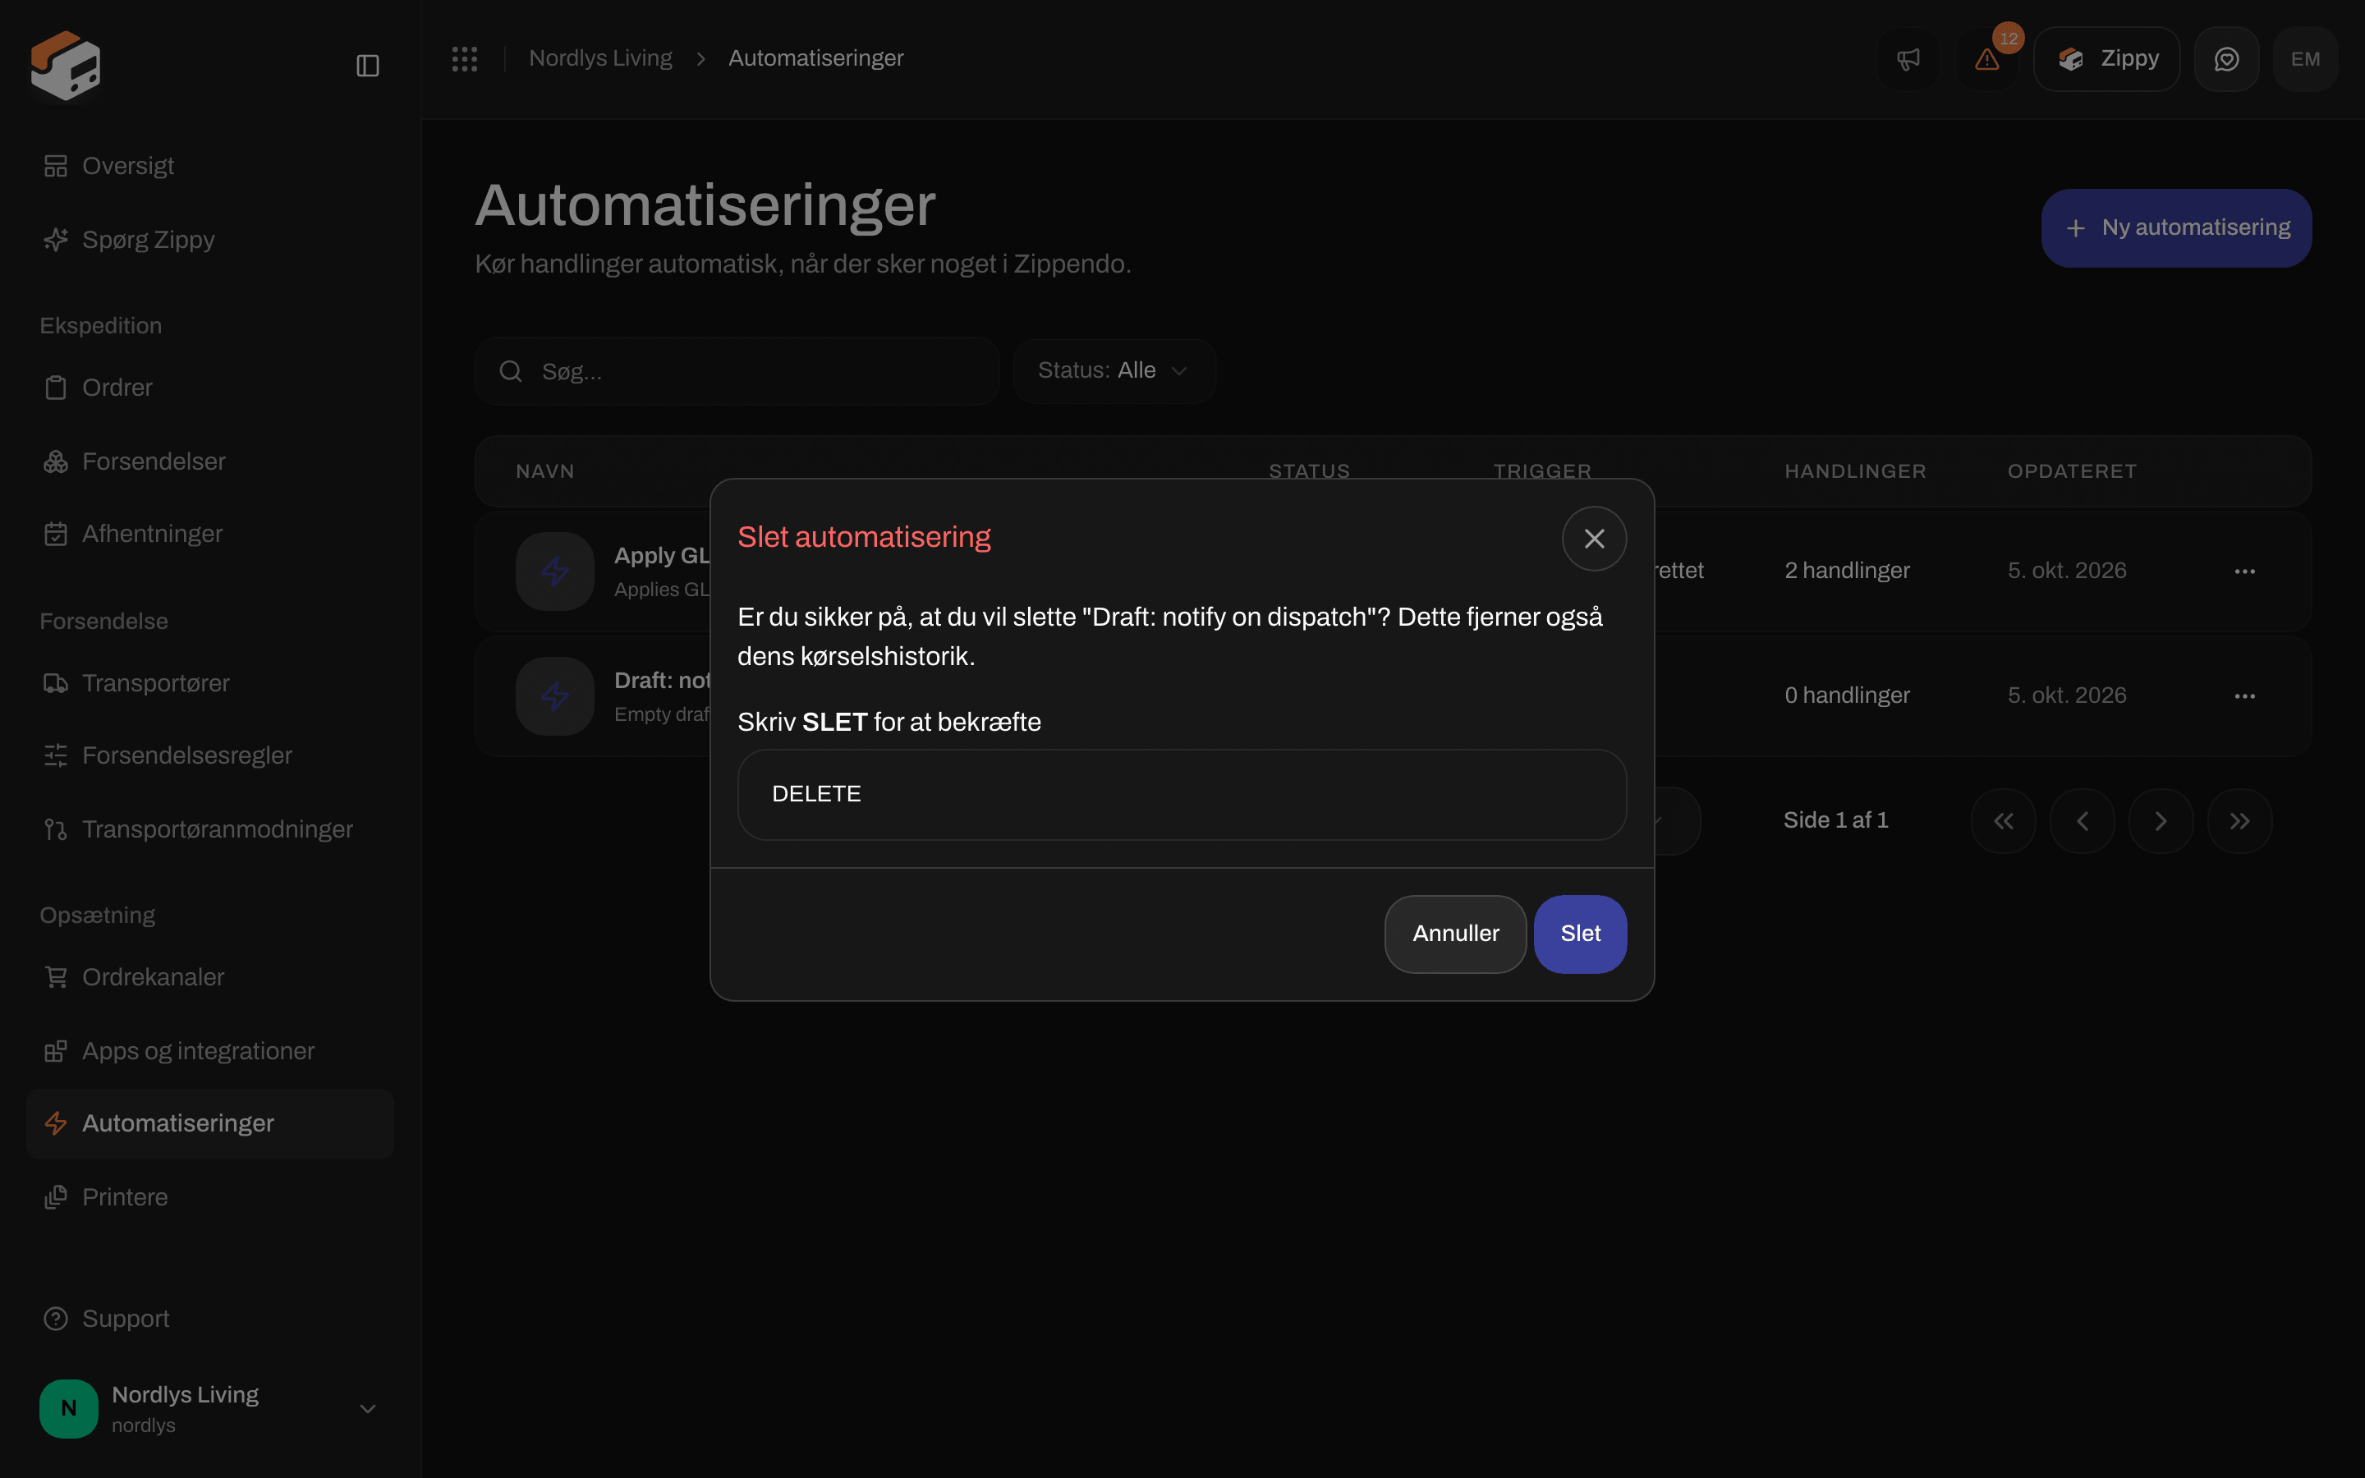Click the Ny automatisering button
This screenshot has height=1478, width=2365.
[2176, 227]
